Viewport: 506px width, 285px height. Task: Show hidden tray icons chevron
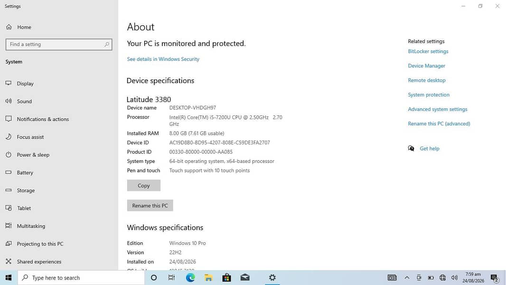(x=407, y=277)
